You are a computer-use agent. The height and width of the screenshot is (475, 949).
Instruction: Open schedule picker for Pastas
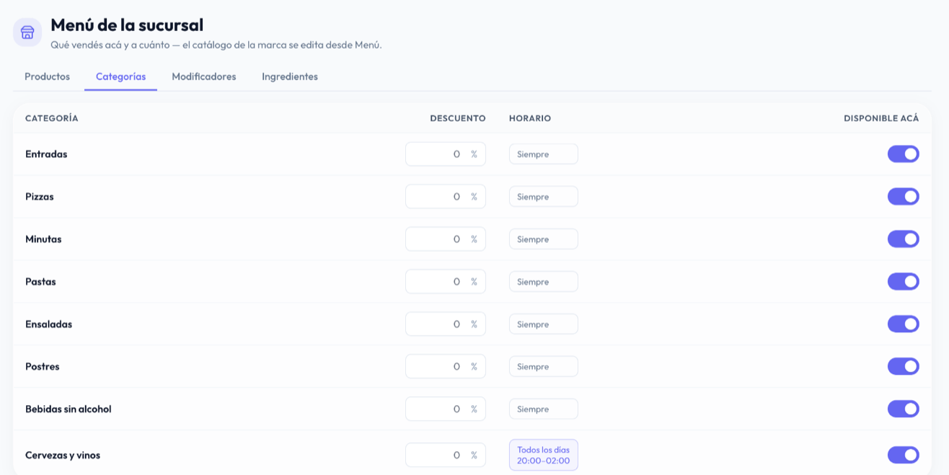(543, 282)
